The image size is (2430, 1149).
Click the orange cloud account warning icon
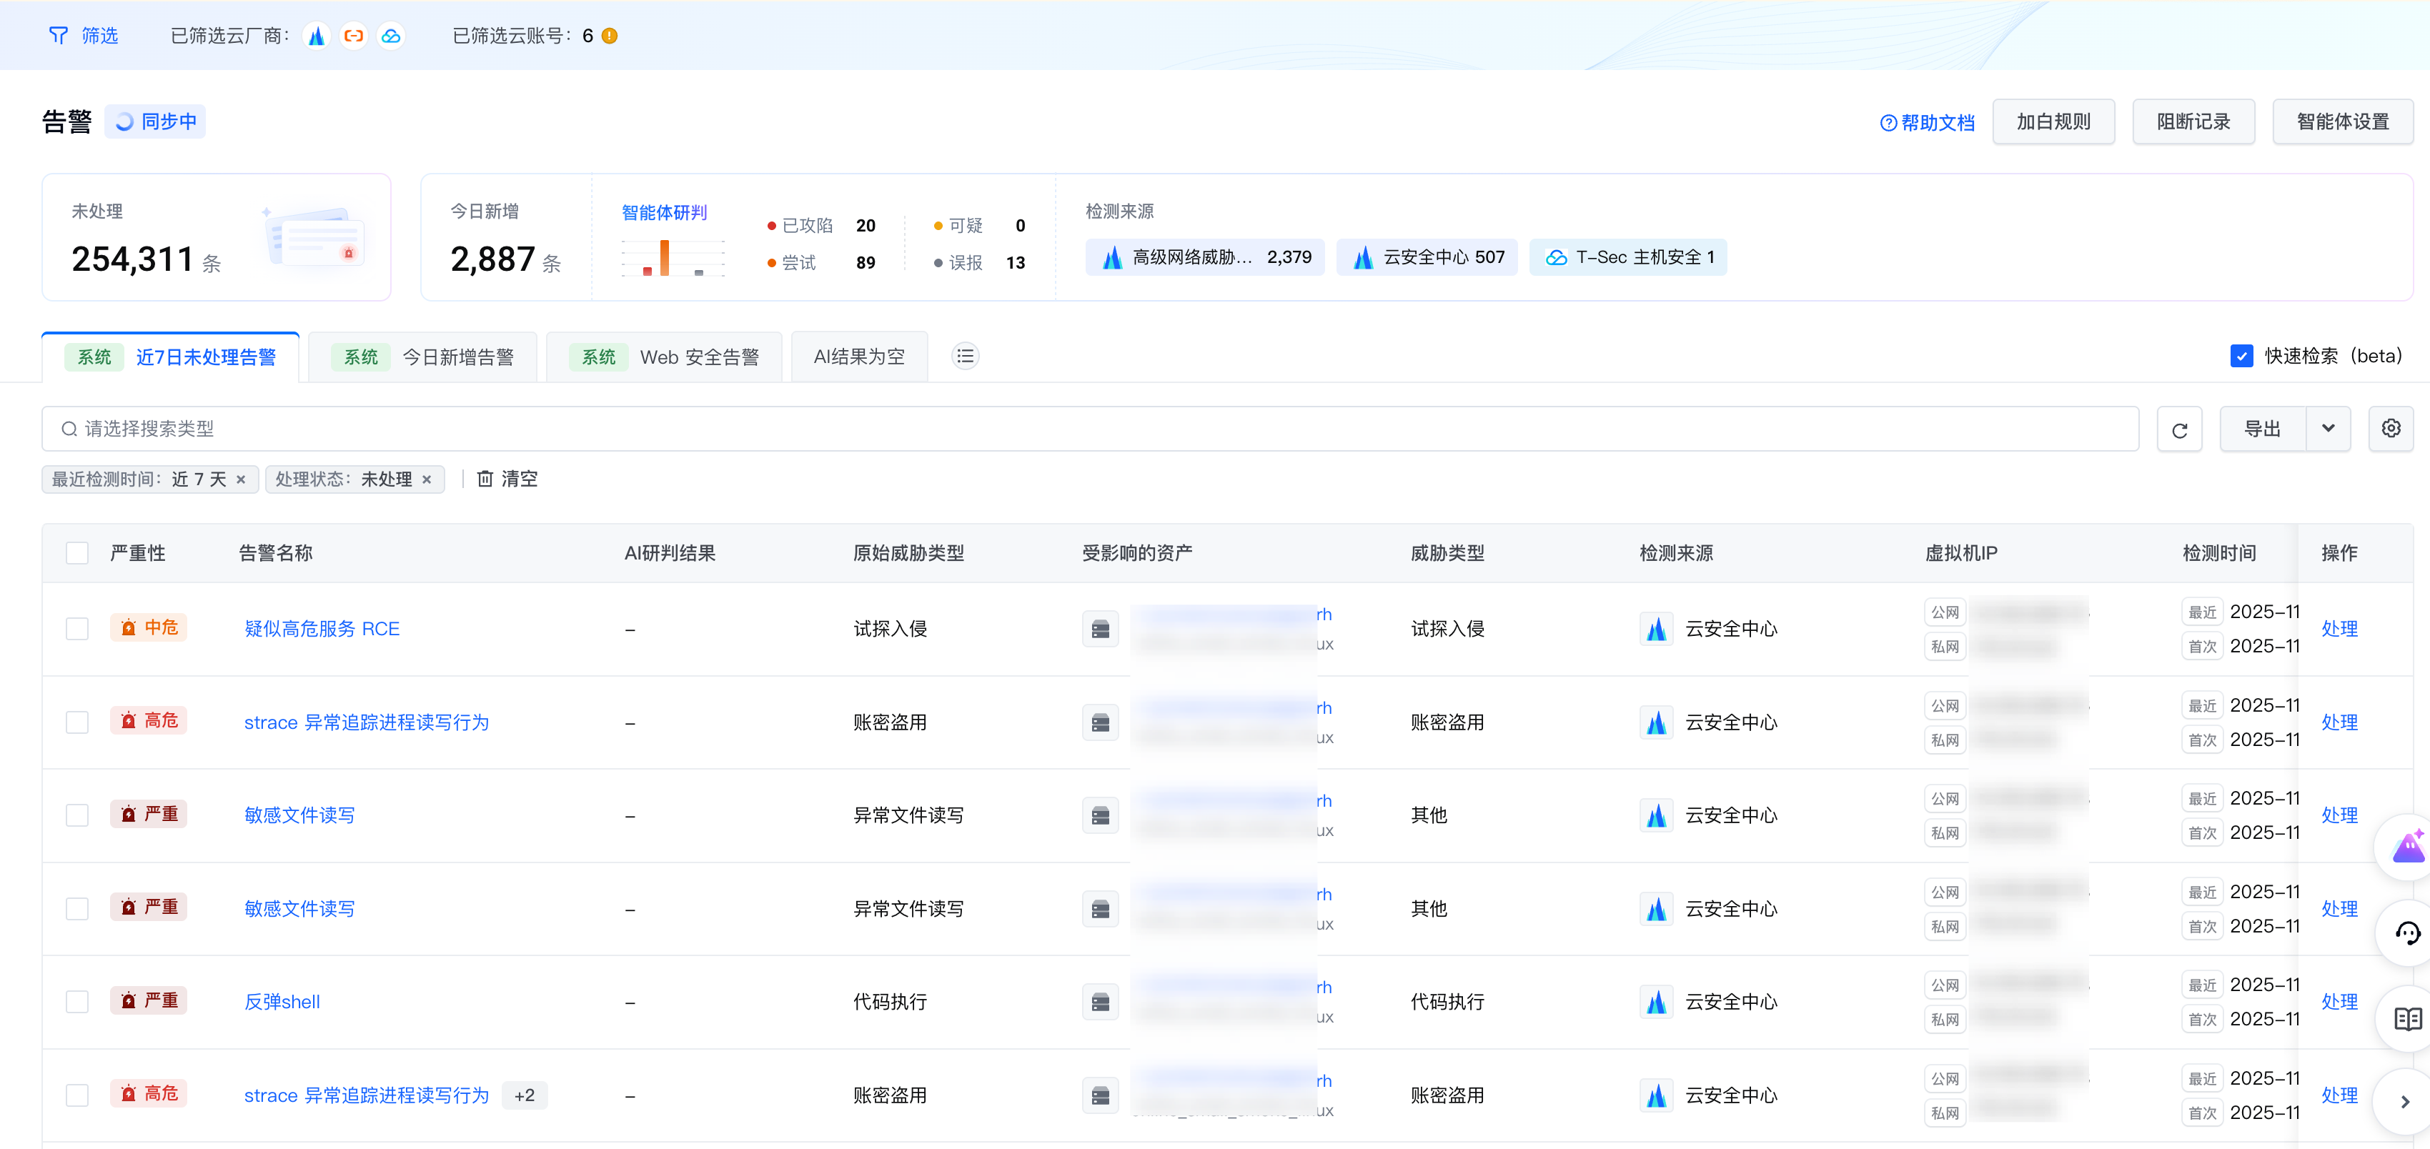tap(610, 36)
